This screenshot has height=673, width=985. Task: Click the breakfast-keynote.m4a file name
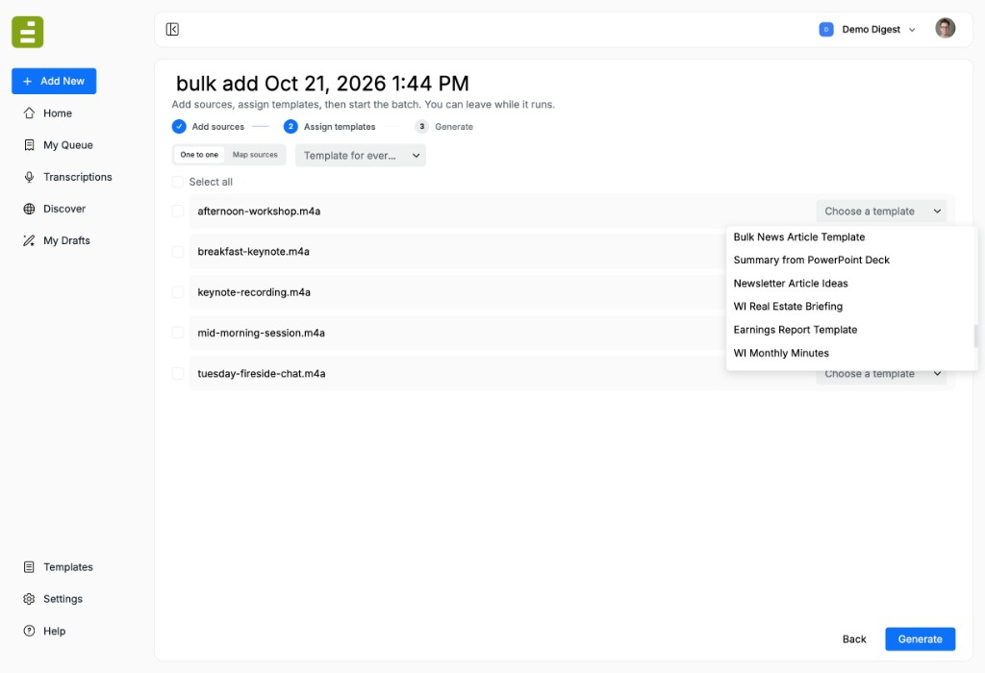point(253,252)
